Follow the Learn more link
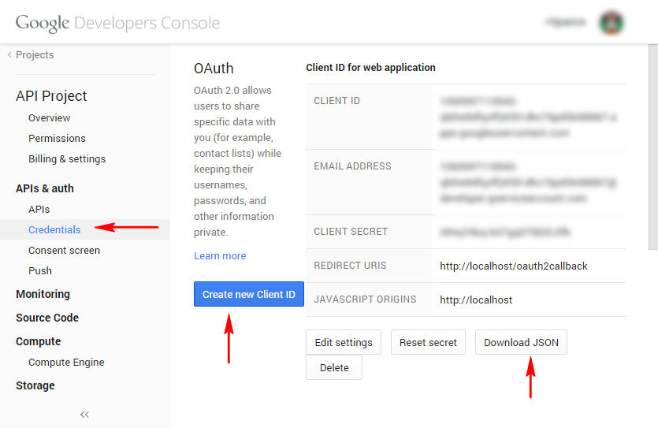The width and height of the screenshot is (658, 428). pyautogui.click(x=220, y=256)
